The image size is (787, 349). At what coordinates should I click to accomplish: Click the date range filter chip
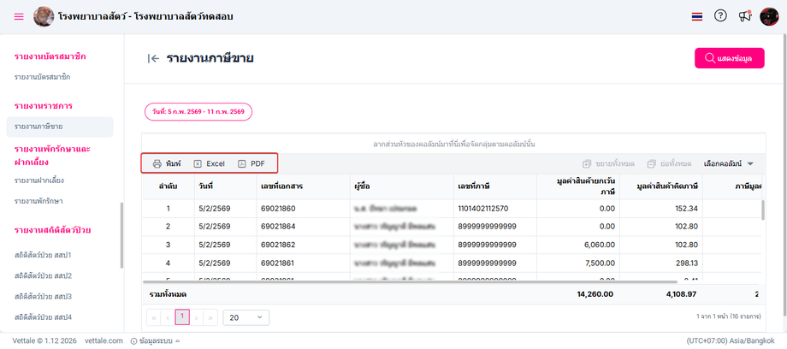click(198, 112)
